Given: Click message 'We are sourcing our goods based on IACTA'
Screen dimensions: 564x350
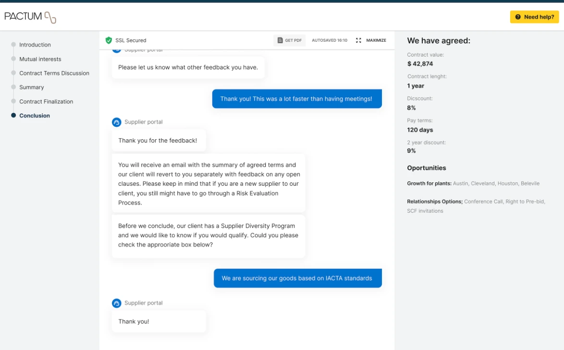Looking at the screenshot, I should click(297, 278).
